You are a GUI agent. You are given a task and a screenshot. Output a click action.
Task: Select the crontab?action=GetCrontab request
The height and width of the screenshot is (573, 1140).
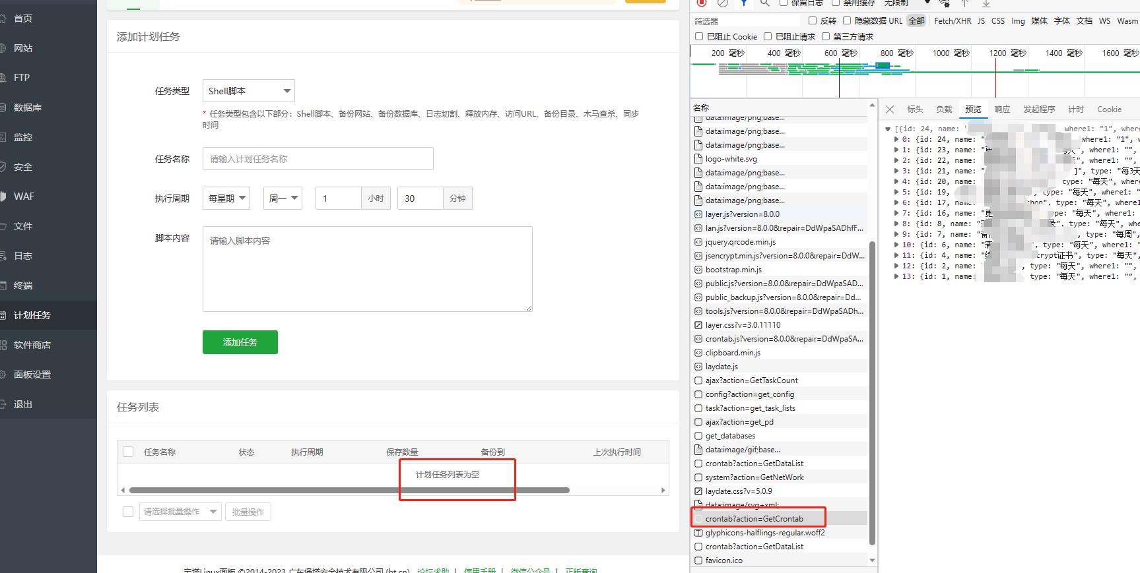click(x=754, y=519)
